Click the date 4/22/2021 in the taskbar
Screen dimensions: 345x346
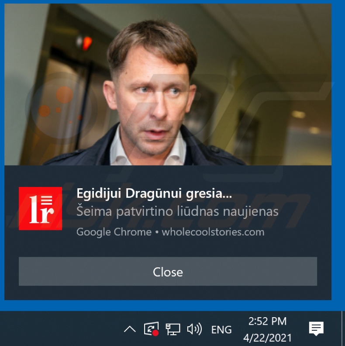[267, 338]
